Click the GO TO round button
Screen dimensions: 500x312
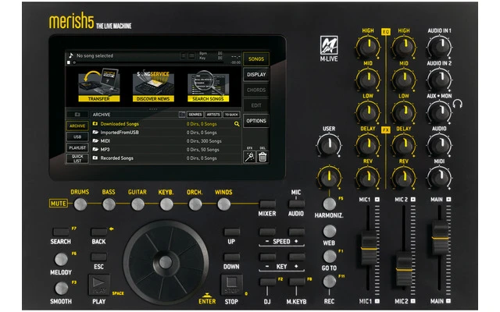coord(330,257)
